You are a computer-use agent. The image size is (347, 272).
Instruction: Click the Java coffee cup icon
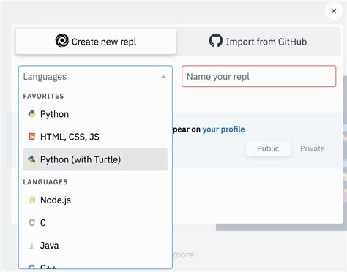click(31, 246)
